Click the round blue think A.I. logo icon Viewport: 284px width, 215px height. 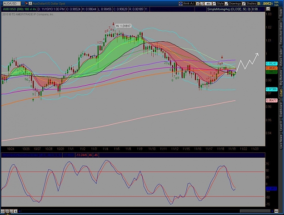(x=180, y=4)
